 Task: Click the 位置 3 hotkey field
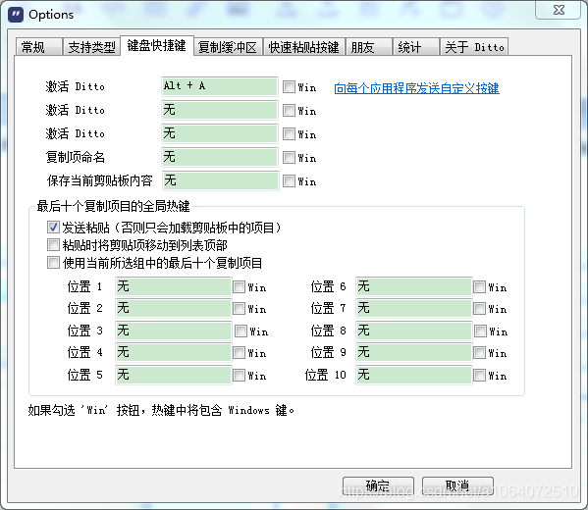click(173, 331)
